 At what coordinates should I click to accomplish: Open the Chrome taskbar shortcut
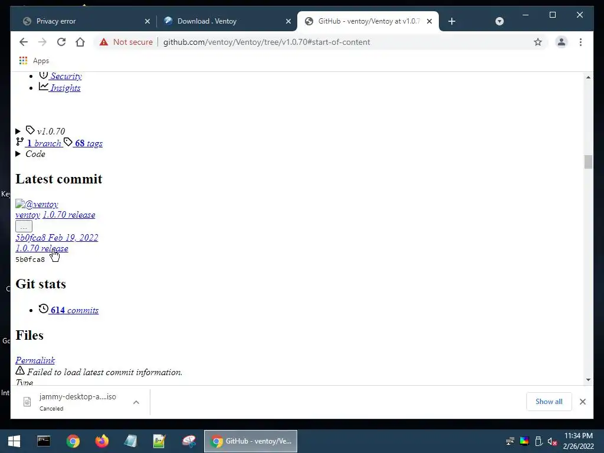point(73,441)
